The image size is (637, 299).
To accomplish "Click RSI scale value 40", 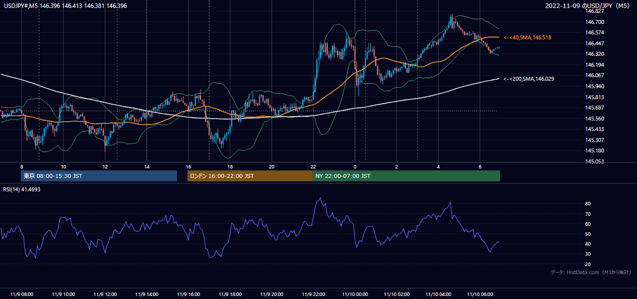I will [x=588, y=244].
